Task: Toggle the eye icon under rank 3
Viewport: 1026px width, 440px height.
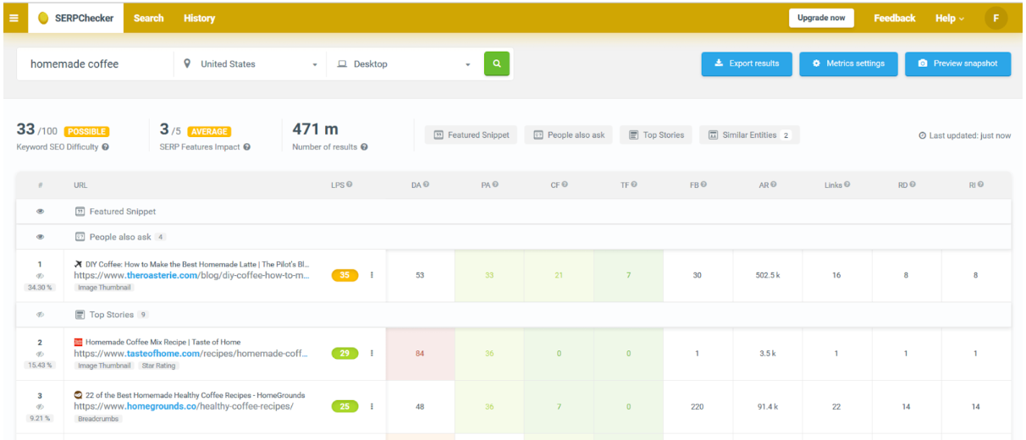Action: click(40, 406)
